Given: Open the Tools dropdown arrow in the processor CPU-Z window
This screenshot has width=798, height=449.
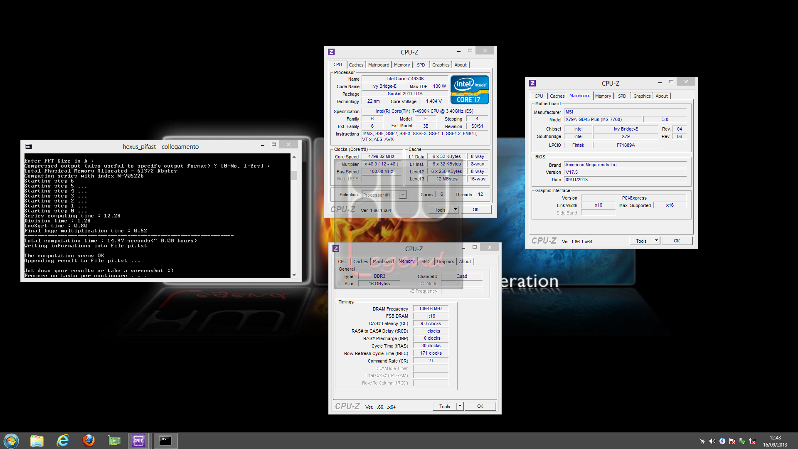Looking at the screenshot, I should pyautogui.click(x=456, y=210).
